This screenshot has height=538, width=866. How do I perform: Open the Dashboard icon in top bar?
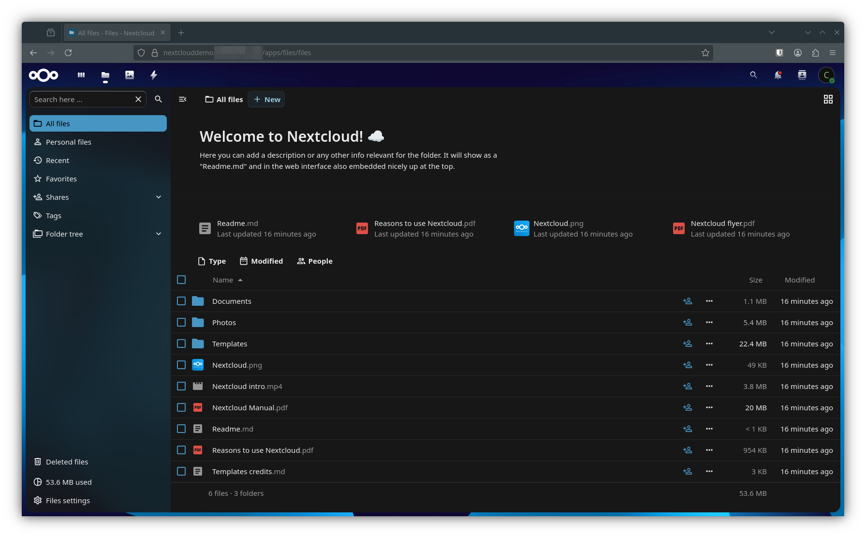tap(81, 75)
